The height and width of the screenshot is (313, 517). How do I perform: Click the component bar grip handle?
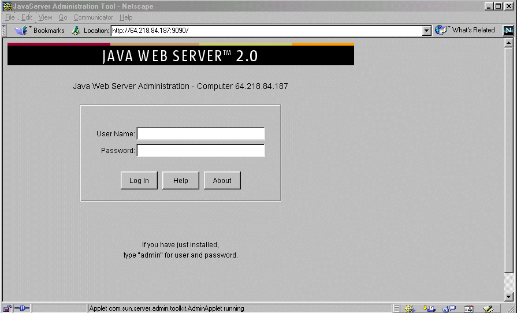[x=397, y=309]
